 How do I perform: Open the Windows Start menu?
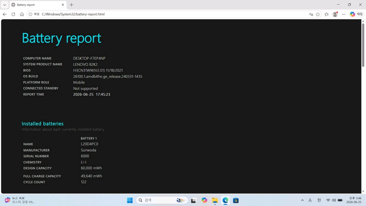click(130, 200)
